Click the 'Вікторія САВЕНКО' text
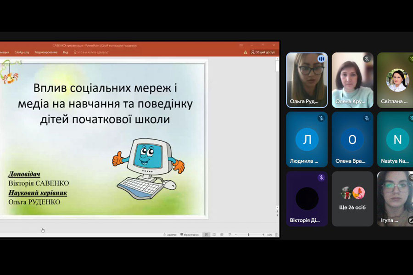Screen dimensions: 413x275 [39, 183]
